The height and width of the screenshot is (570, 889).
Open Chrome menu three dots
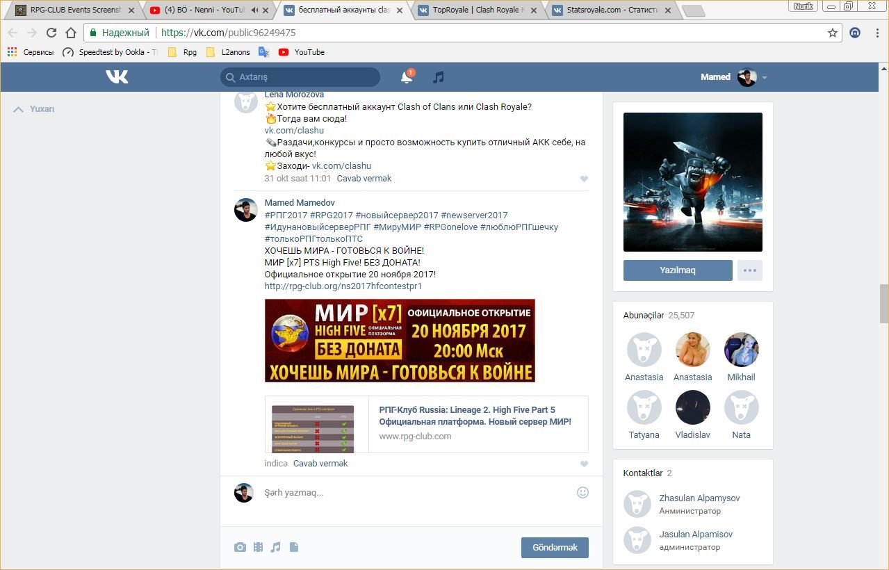[x=876, y=33]
